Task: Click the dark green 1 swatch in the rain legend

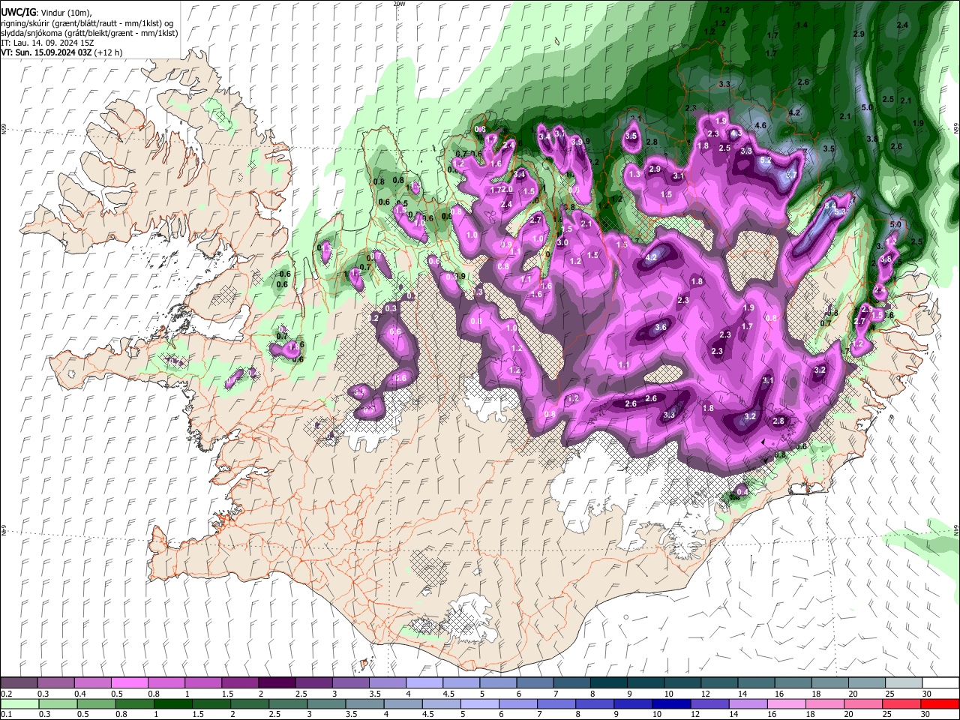Action: tap(173, 703)
